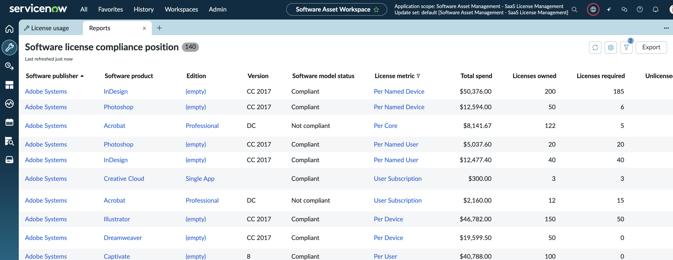673x260 pixels.
Task: Click the Software Asset Workspace pill
Action: (x=336, y=9)
